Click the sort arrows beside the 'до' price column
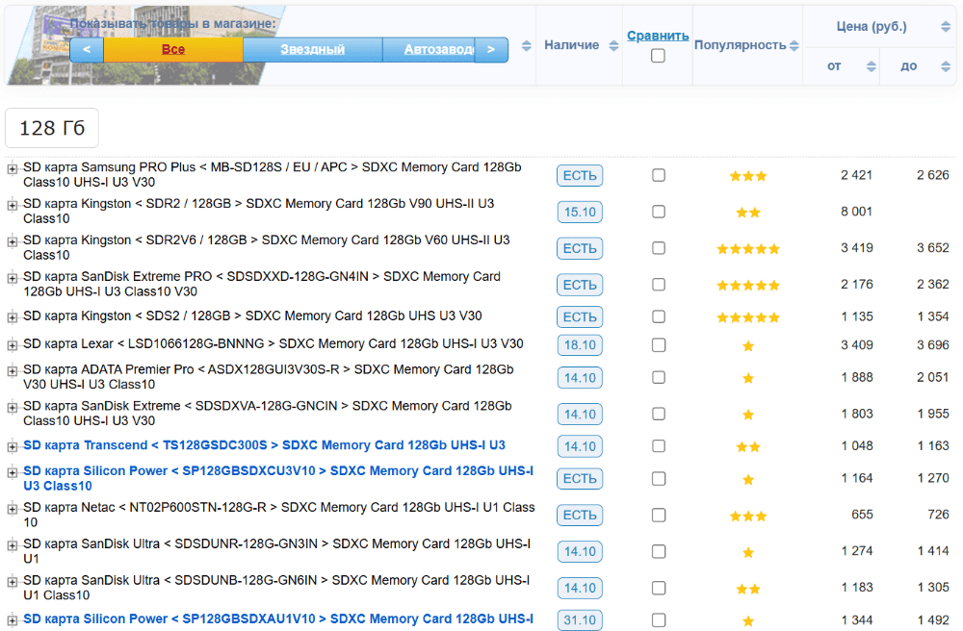Viewport: 963px width, 631px height. click(x=945, y=66)
